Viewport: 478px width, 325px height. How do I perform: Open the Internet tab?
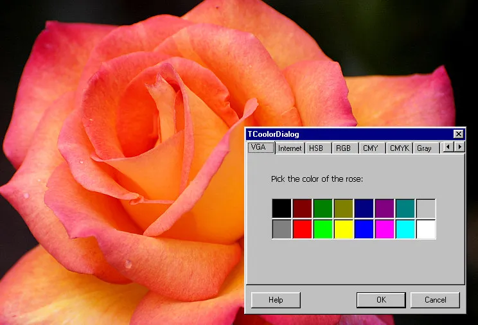(x=290, y=148)
